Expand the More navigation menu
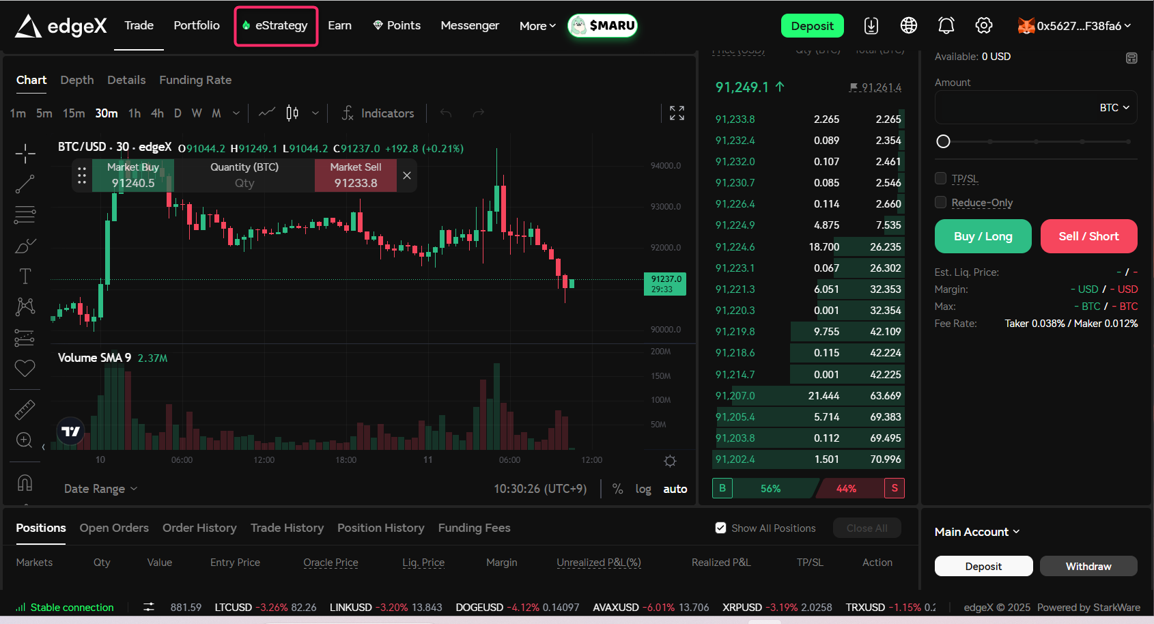 pyautogui.click(x=537, y=26)
